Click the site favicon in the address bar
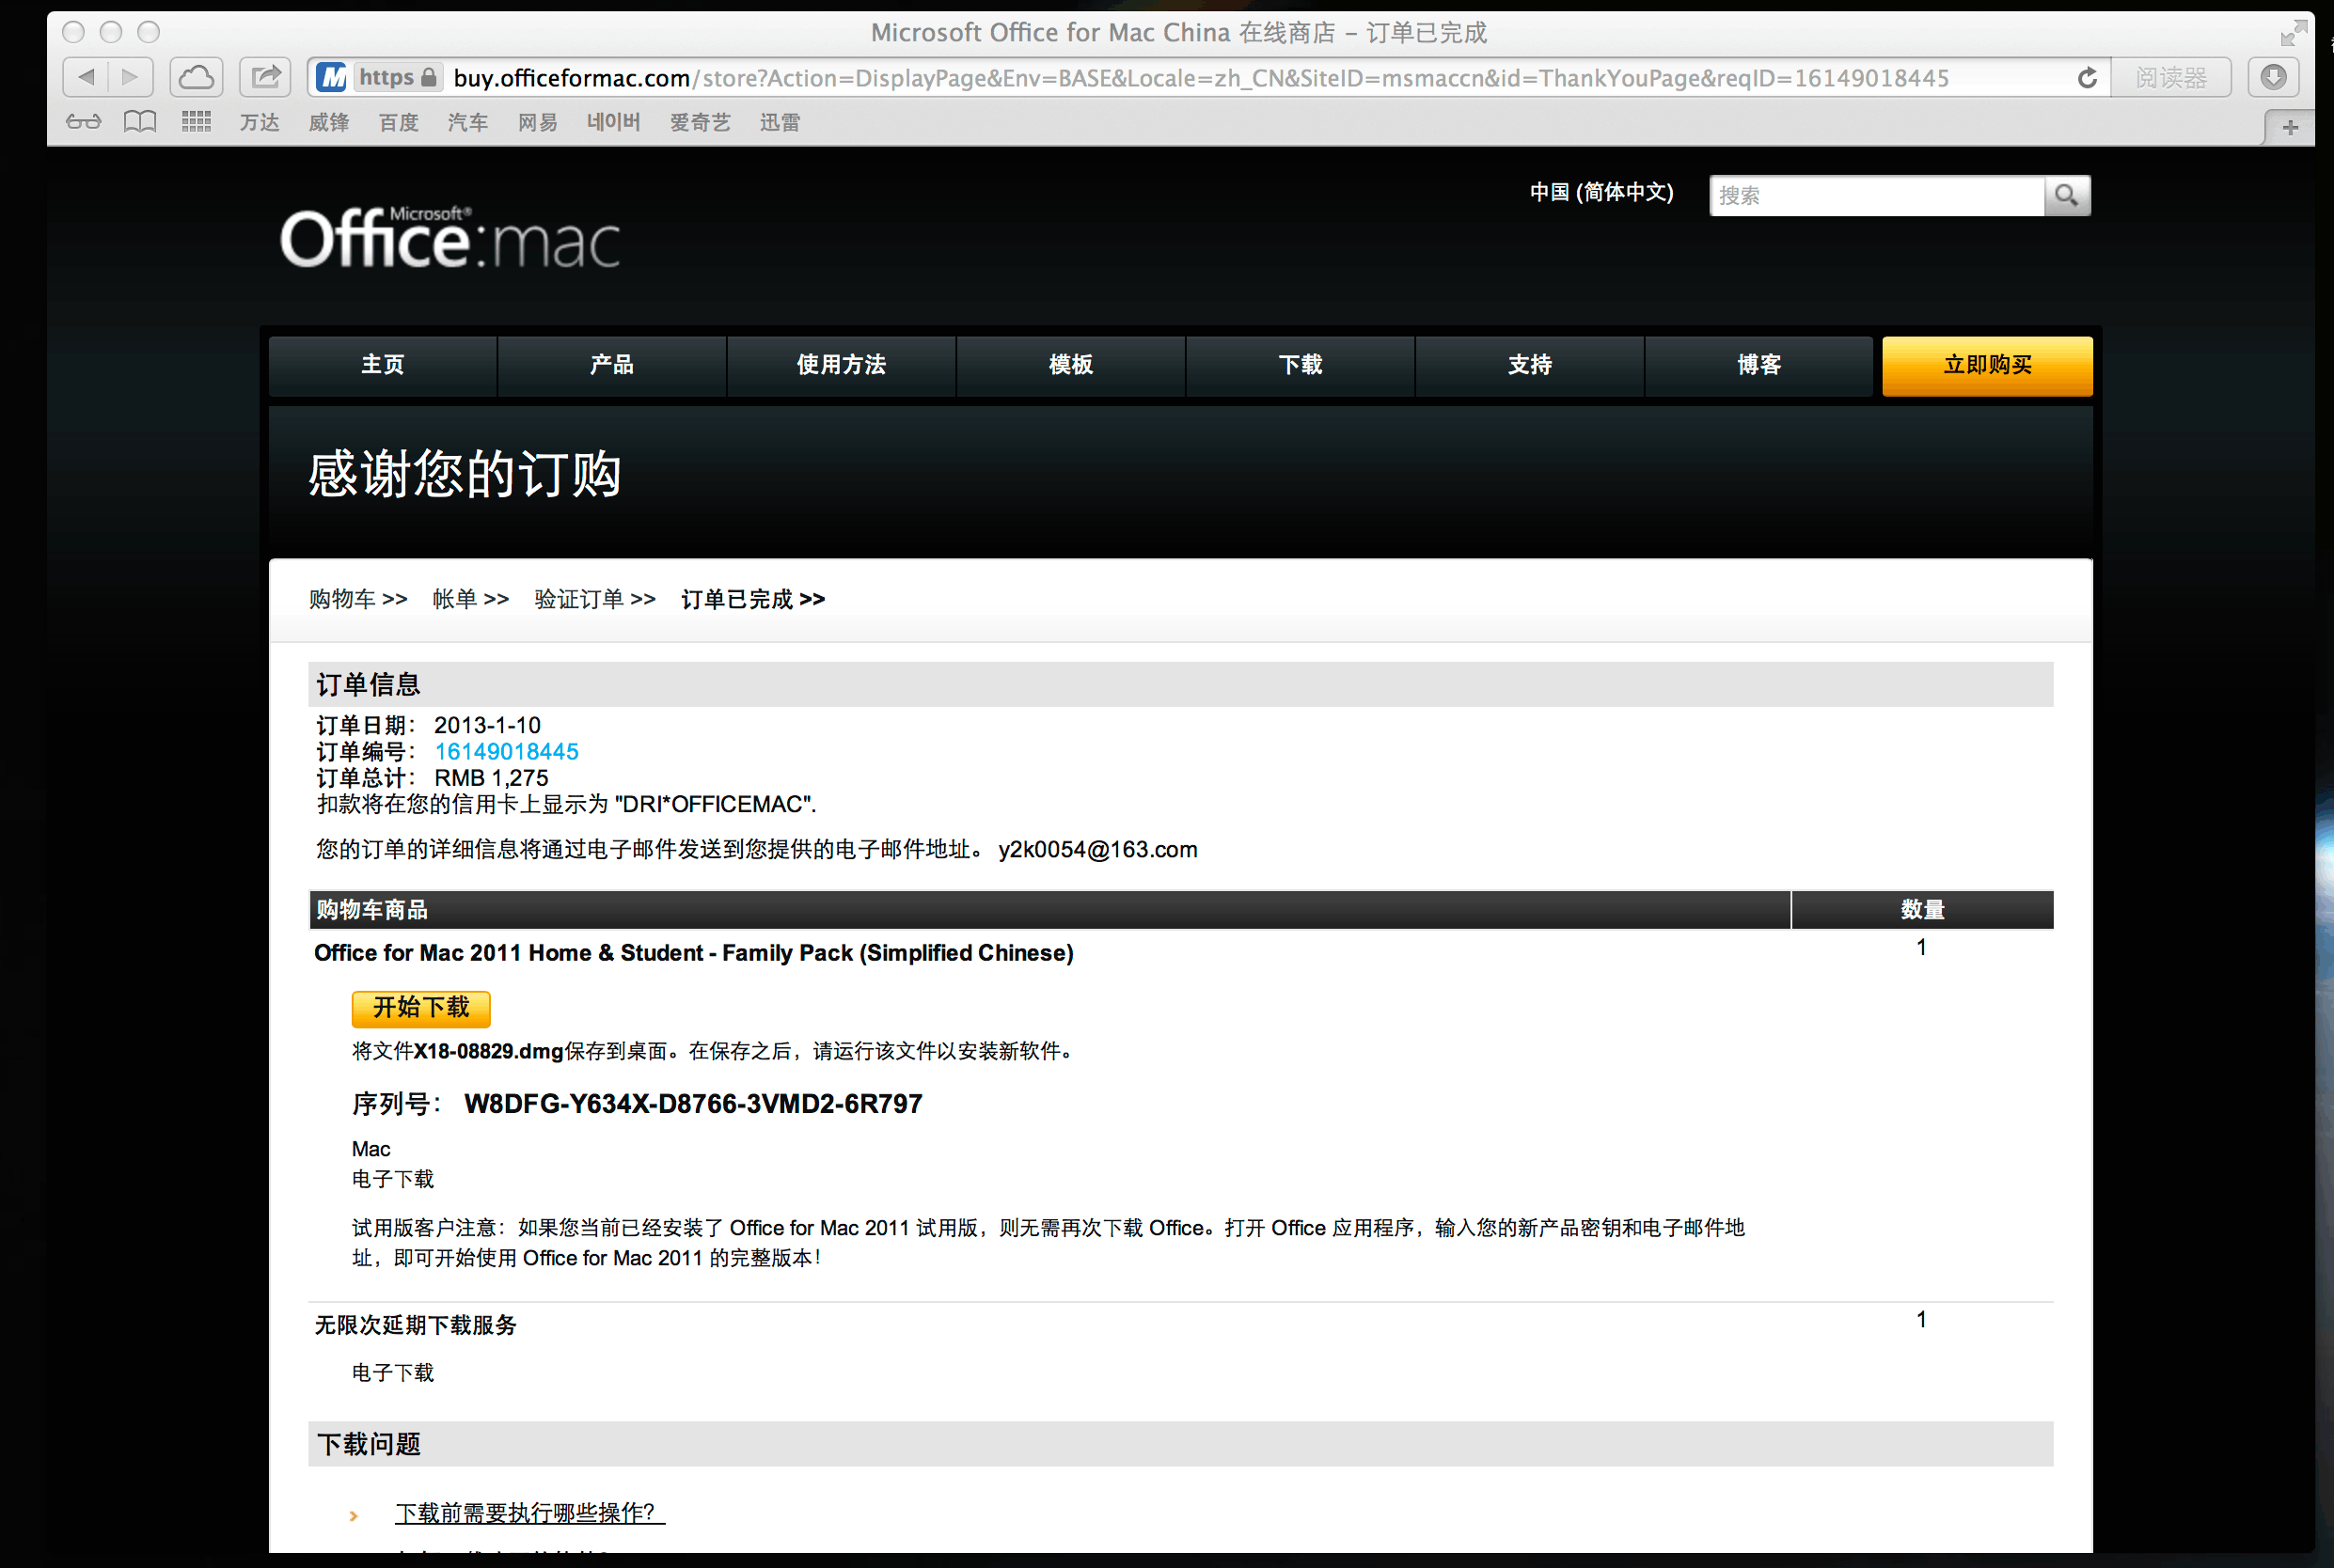Screen dimensions: 2334x1568 [331, 77]
